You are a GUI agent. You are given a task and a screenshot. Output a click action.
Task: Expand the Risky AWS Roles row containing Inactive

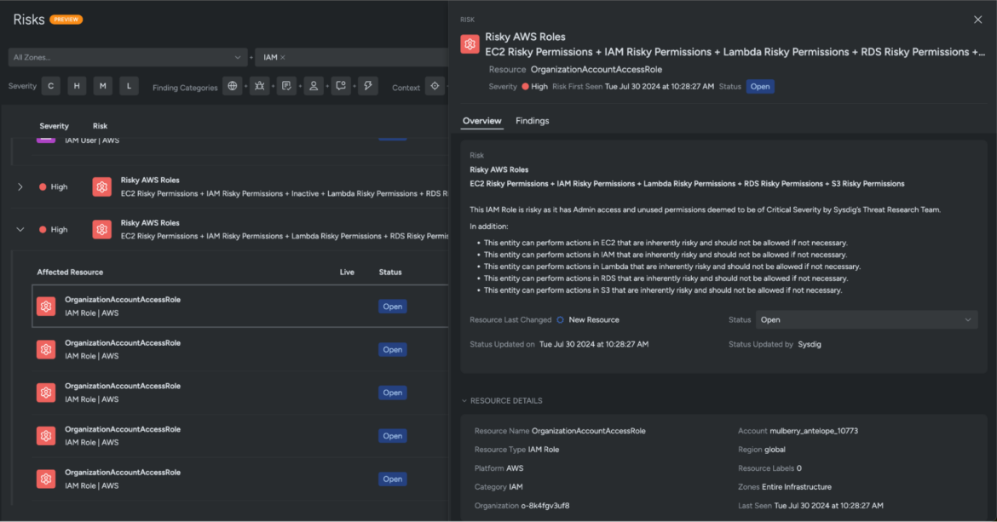click(x=20, y=187)
